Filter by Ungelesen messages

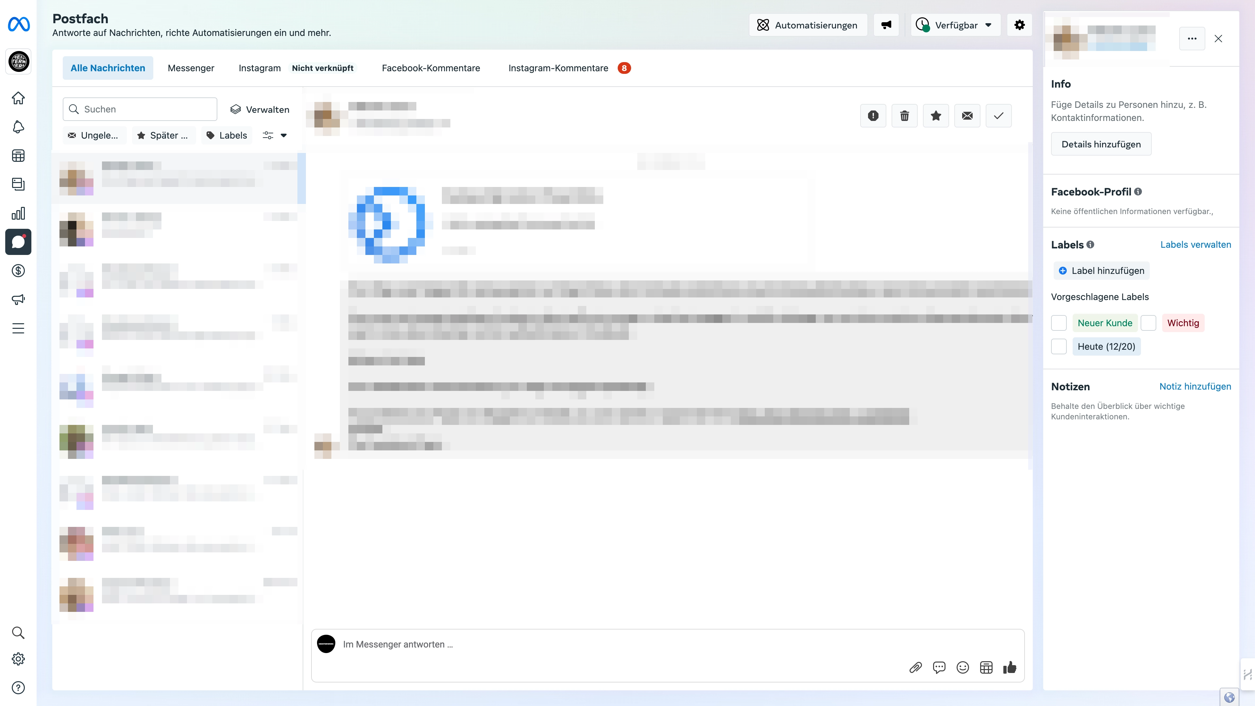click(x=94, y=135)
